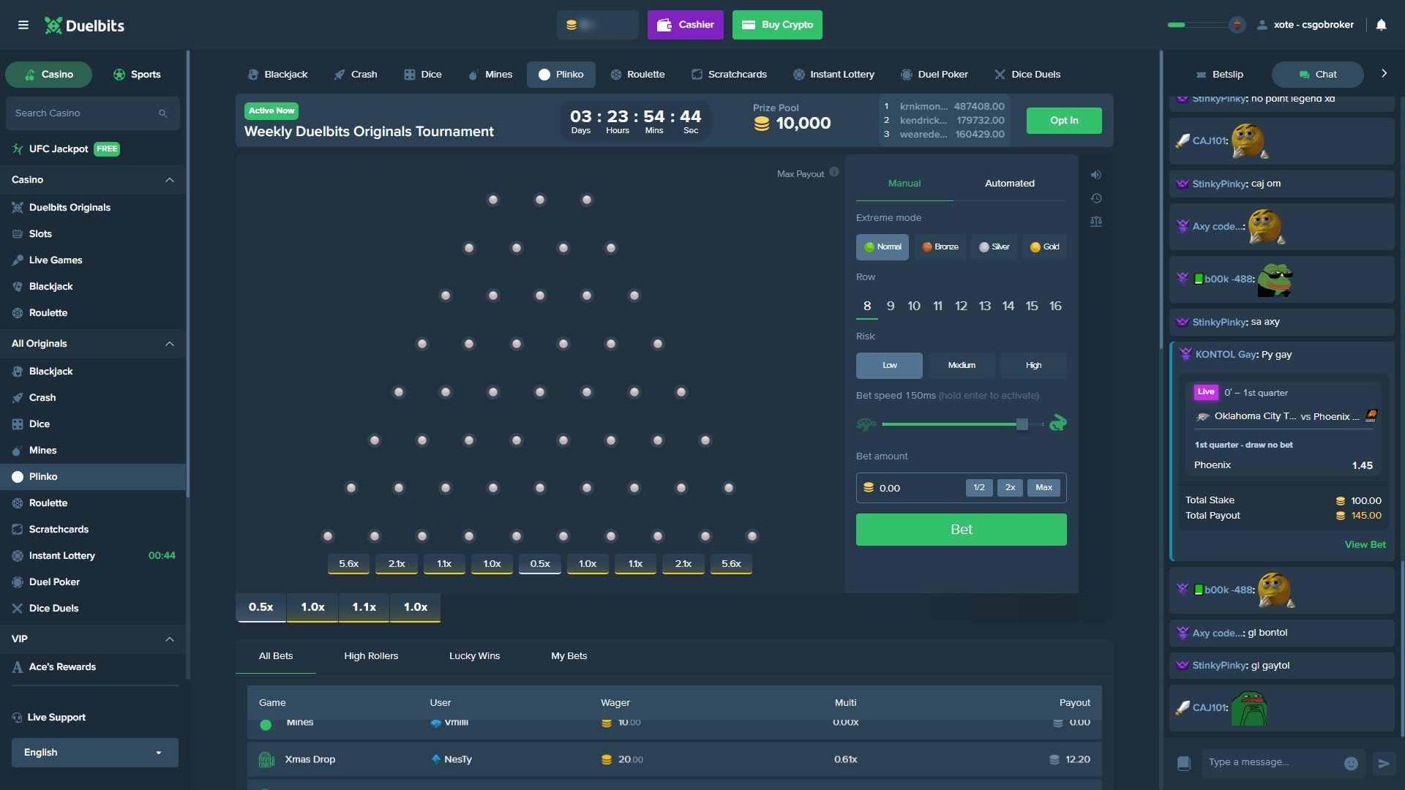Switch to the High Rollers tab
Image resolution: width=1405 pixels, height=790 pixels.
click(x=371, y=655)
